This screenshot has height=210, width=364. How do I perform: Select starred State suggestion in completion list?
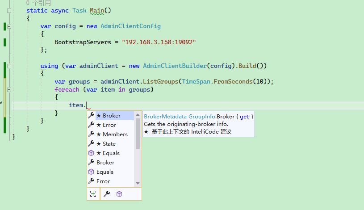pyautogui.click(x=109, y=144)
